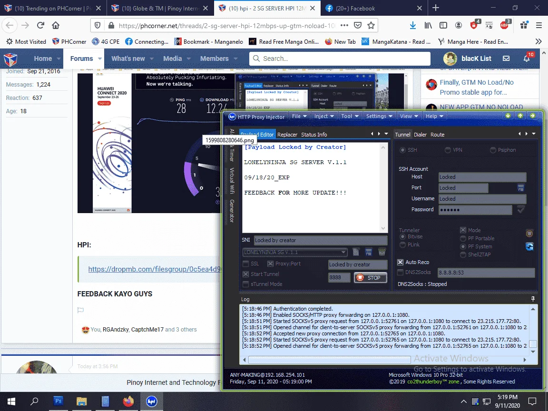This screenshot has width=548, height=411.
Task: Open the Firefox library icon
Action: [428, 25]
